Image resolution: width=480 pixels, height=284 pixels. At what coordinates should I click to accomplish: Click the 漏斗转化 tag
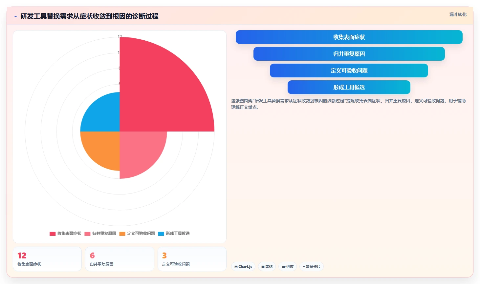(458, 14)
